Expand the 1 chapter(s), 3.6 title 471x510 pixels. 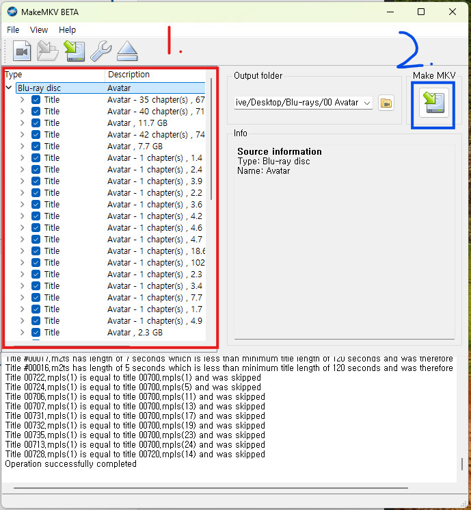coord(22,205)
